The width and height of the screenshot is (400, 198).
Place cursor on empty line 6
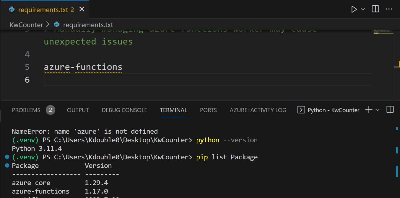[207, 80]
